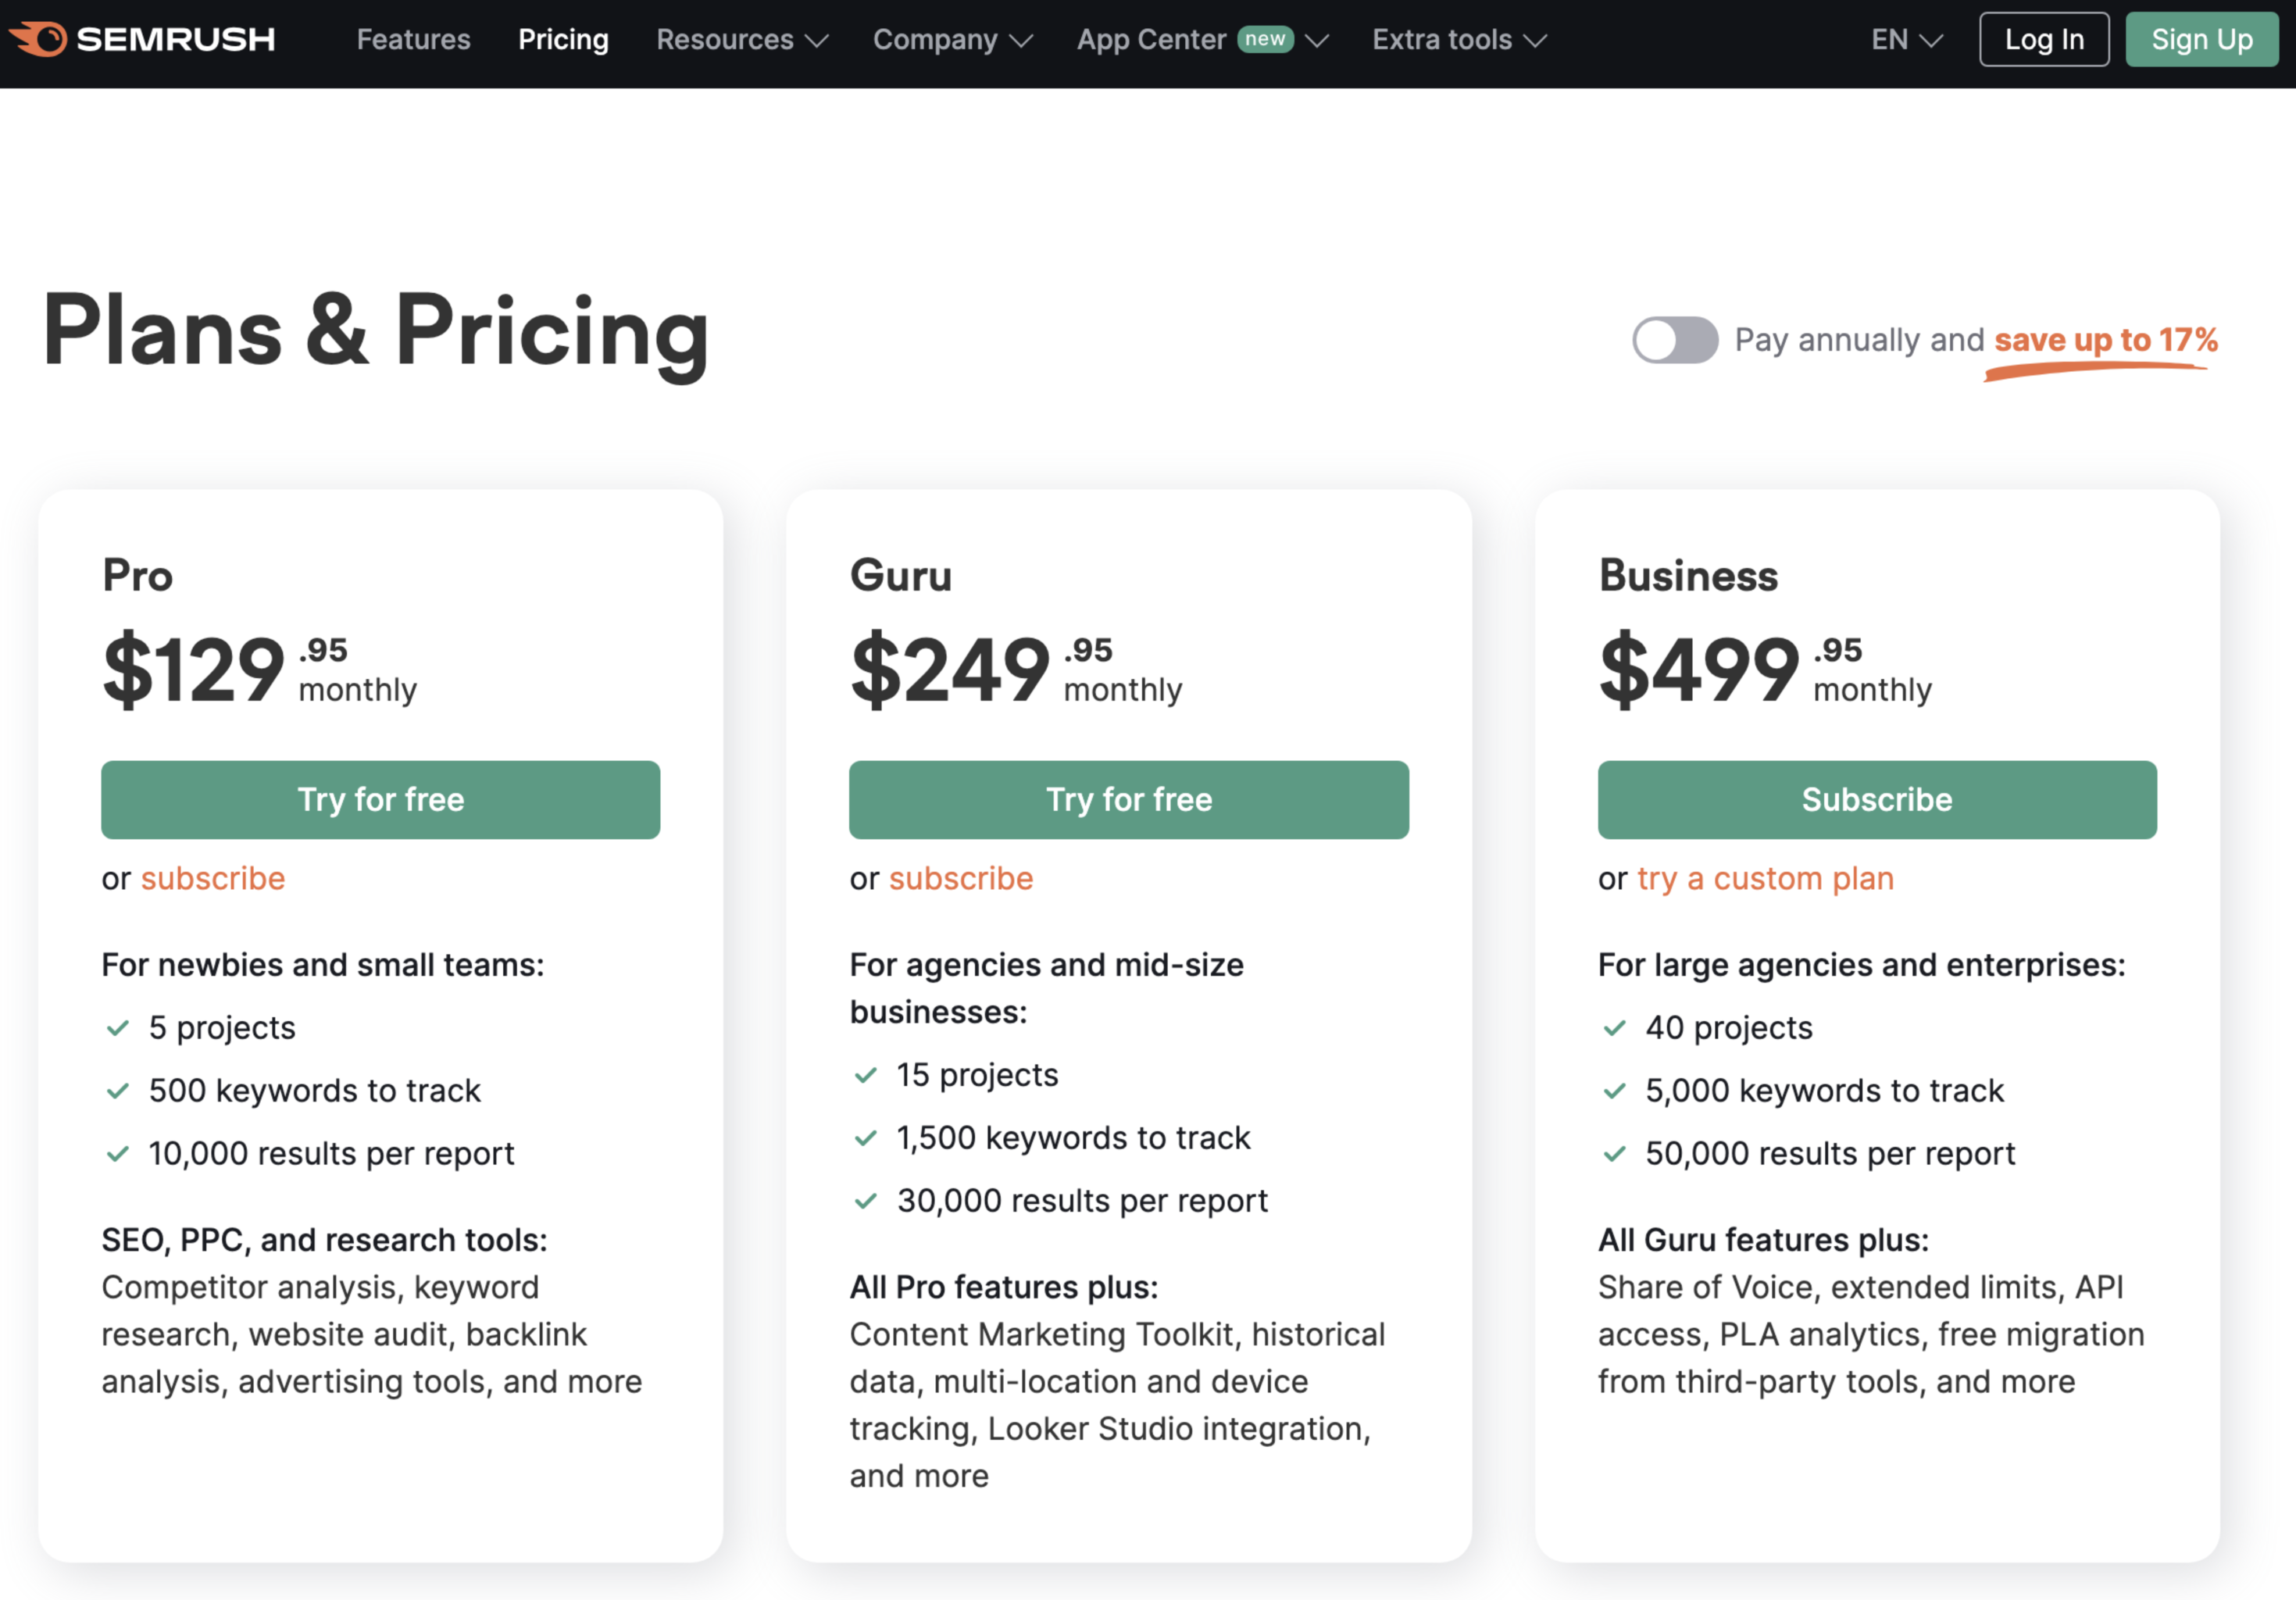The width and height of the screenshot is (2296, 1600).
Task: Click Try for free on the Guru plan
Action: 1129,800
